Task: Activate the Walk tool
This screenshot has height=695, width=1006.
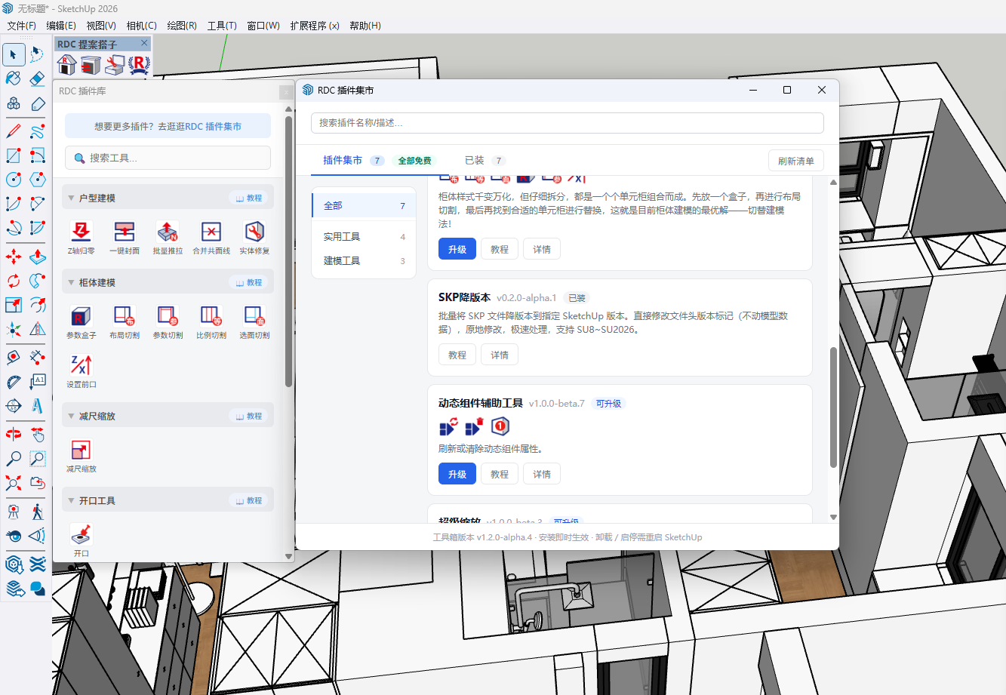Action: coord(37,512)
